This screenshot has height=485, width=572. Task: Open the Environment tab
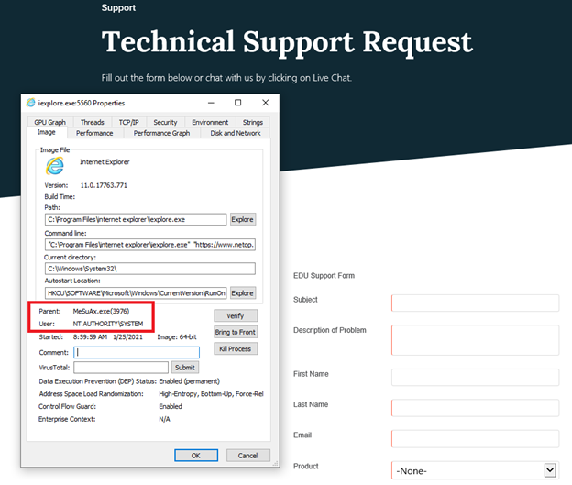pyautogui.click(x=210, y=122)
